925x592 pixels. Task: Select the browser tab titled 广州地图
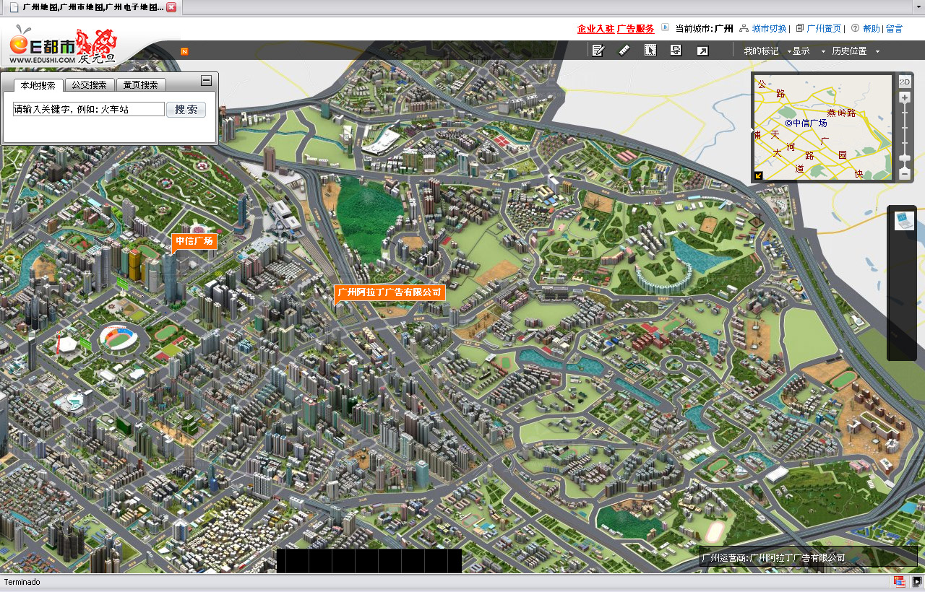93,7
